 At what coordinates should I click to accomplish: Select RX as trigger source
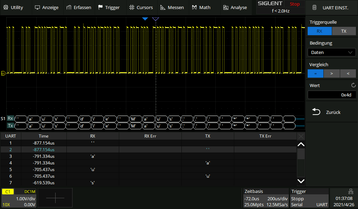pyautogui.click(x=320, y=31)
